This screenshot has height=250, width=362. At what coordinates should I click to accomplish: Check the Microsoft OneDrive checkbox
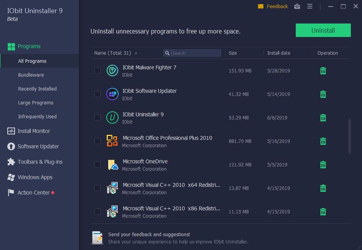pyautogui.click(x=97, y=164)
